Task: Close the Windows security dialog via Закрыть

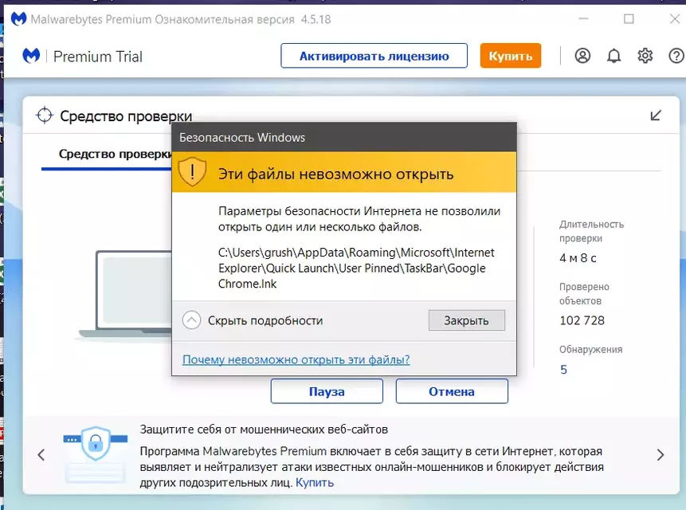Action: point(466,320)
